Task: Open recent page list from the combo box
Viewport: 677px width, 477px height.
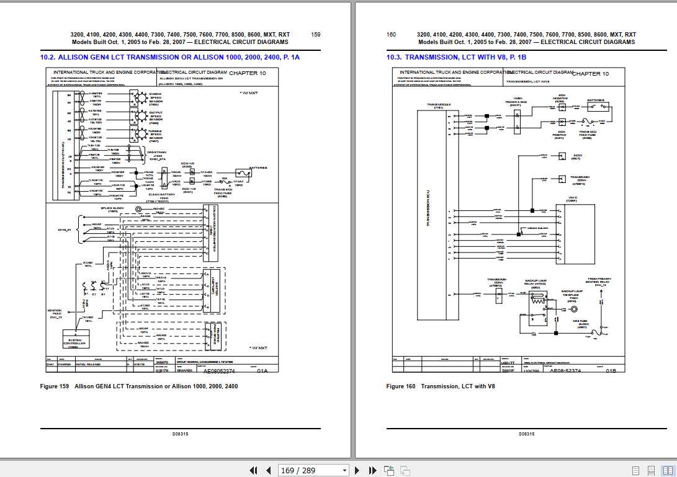Action: pyautogui.click(x=345, y=470)
